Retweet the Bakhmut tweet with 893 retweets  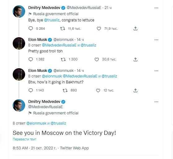click(x=65, y=91)
